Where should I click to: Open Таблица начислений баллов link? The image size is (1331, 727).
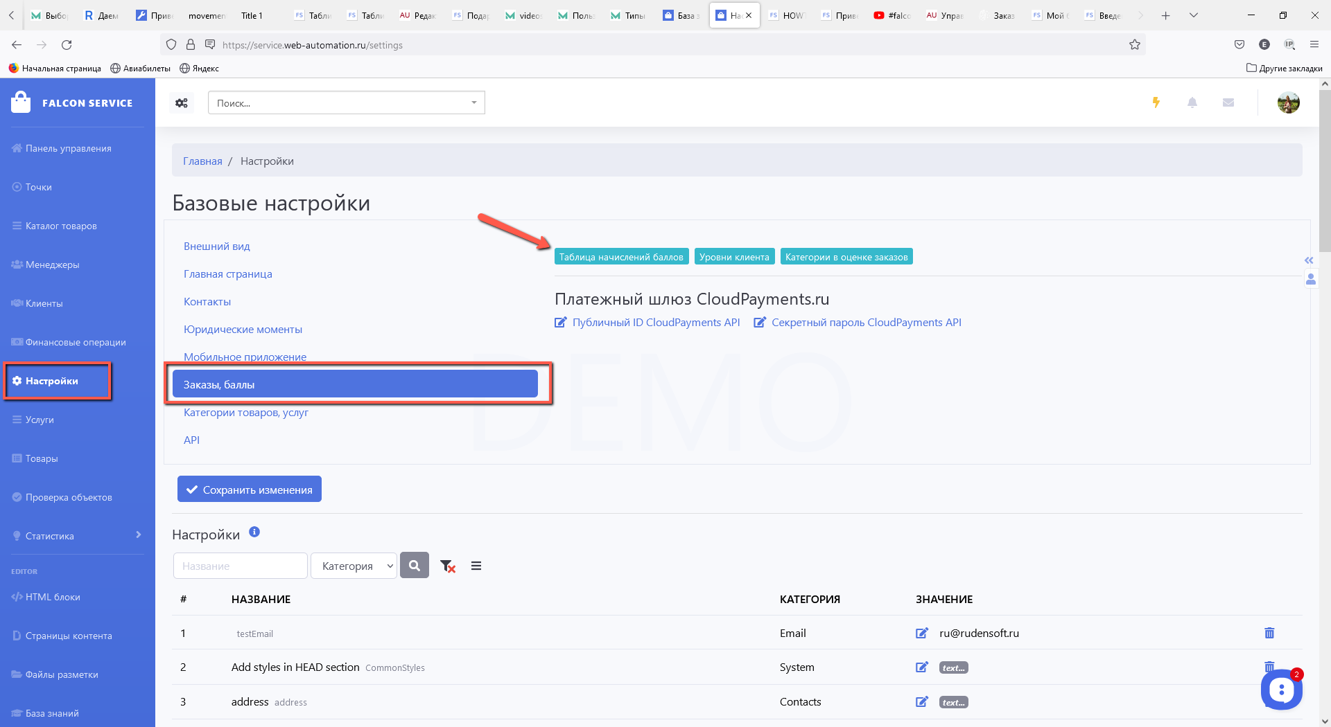click(621, 257)
